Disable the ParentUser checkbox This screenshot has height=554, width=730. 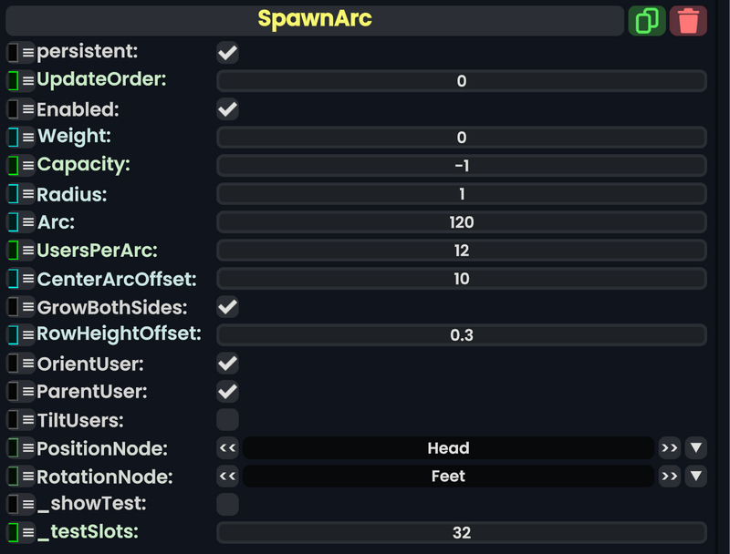tap(225, 392)
